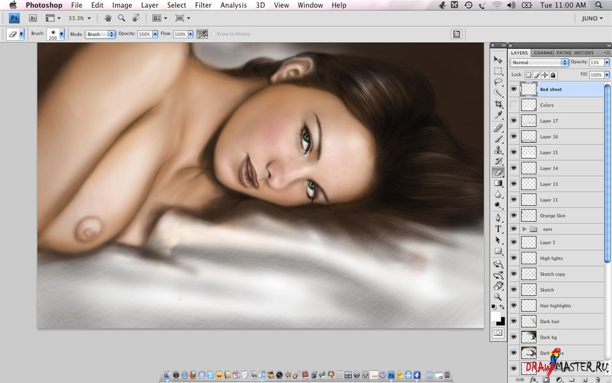Image resolution: width=612 pixels, height=383 pixels.
Task: Open the Analysis menu
Action: (x=233, y=5)
